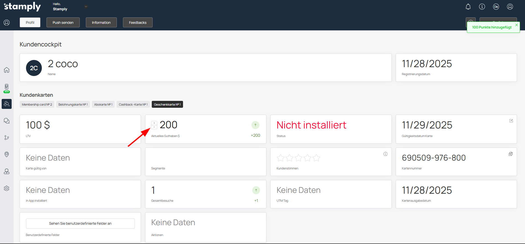The height and width of the screenshot is (244, 525).
Task: Open the chat messages sidebar icon
Action: pos(7,121)
